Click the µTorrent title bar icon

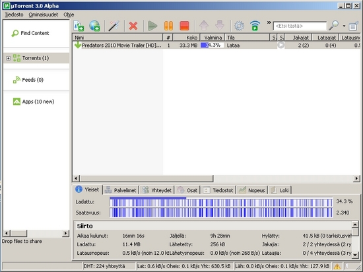click(x=7, y=6)
